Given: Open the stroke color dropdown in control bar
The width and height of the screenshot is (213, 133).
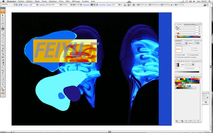Looking at the screenshot, I should pyautogui.click(x=21, y=5).
